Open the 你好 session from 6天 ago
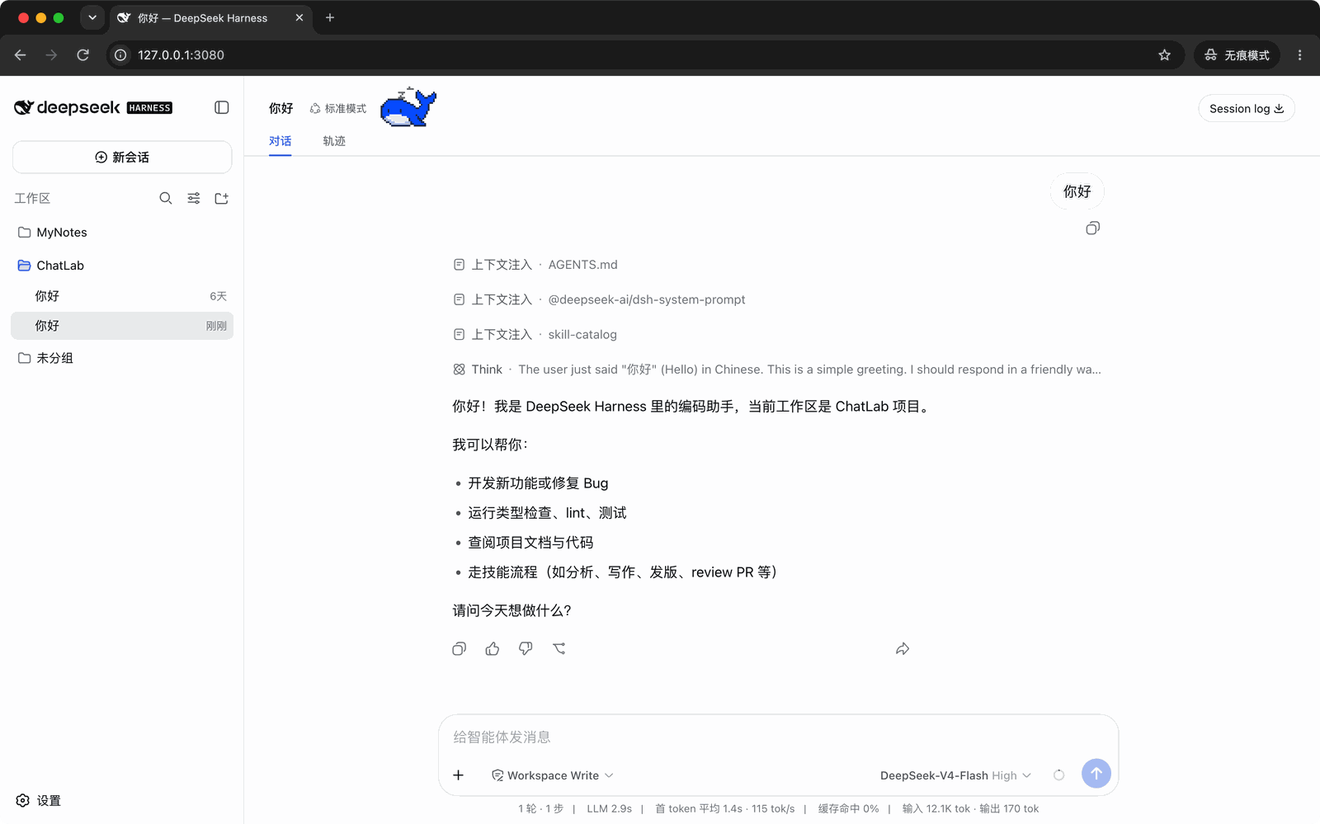 click(x=122, y=296)
